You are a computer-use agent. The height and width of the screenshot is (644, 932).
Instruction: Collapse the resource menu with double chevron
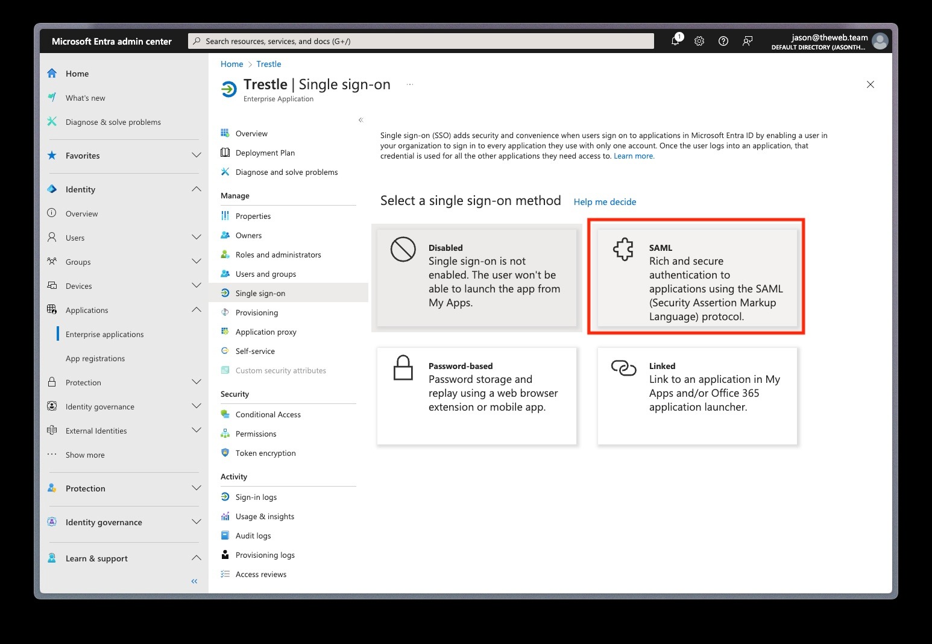361,120
